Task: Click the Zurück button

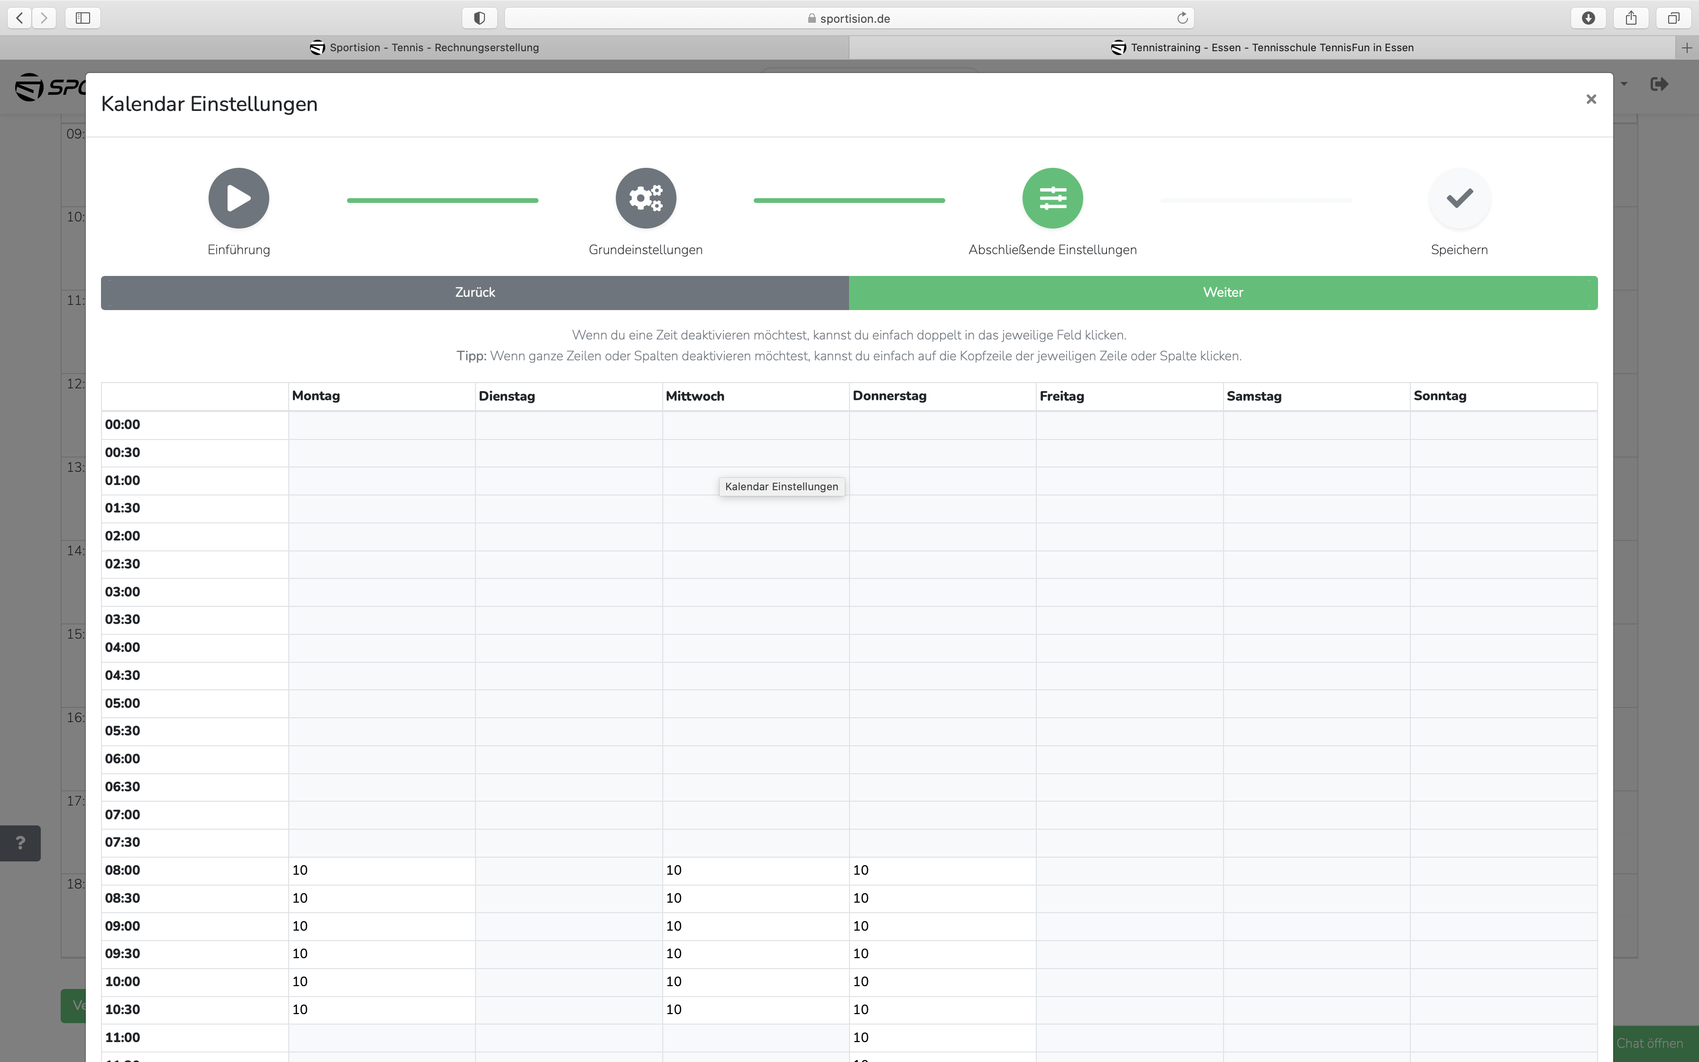Action: coord(475,292)
